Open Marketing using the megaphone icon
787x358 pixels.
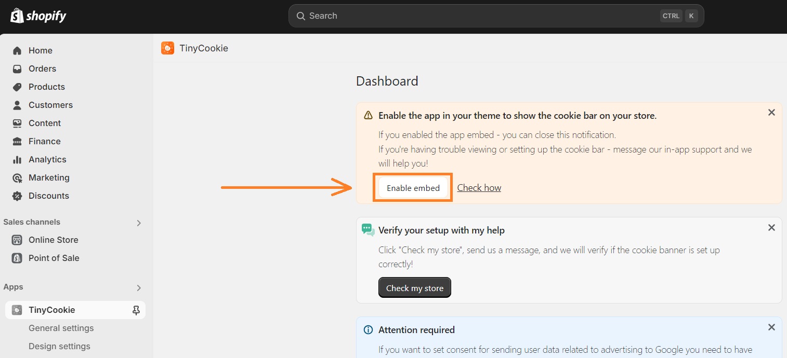tap(17, 177)
